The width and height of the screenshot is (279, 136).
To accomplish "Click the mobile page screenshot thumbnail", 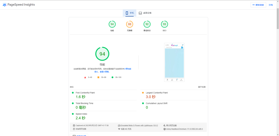I will pyautogui.click(x=174, y=62).
